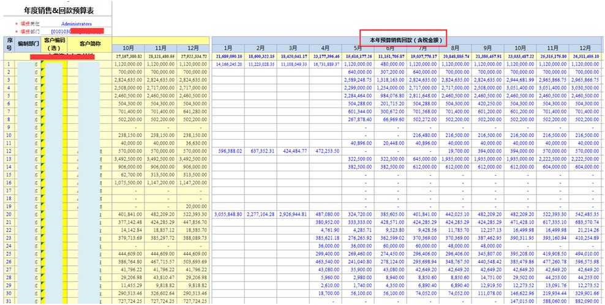Select the cell with value 2,944,681.99

click(x=520, y=80)
